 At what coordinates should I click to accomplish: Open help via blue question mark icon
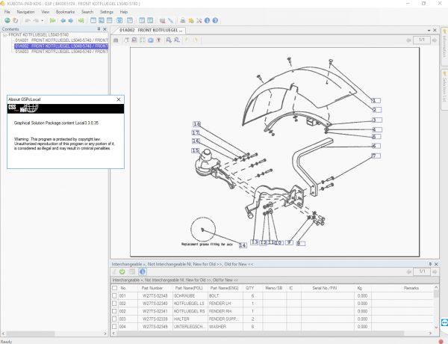tap(215, 20)
